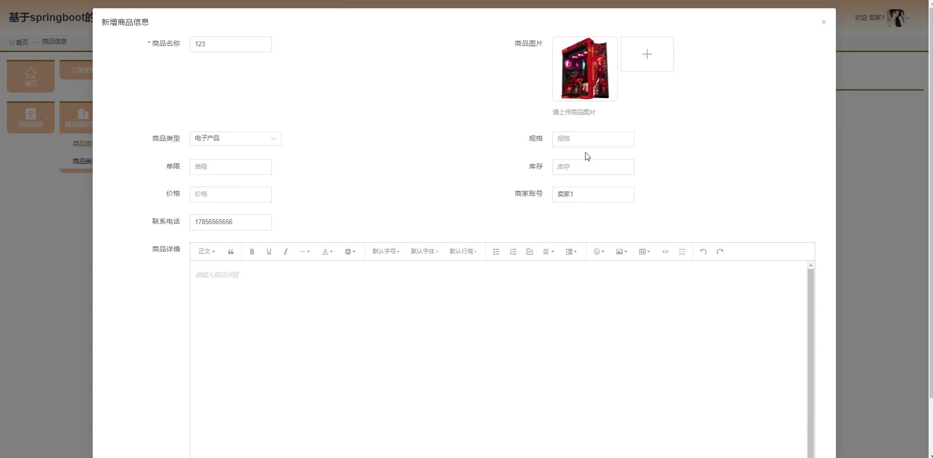Click the 商品名称 input field
The height and width of the screenshot is (458, 933).
(x=231, y=44)
